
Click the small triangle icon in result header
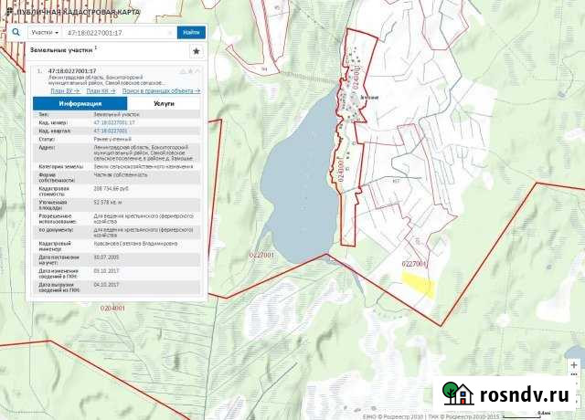tap(184, 70)
